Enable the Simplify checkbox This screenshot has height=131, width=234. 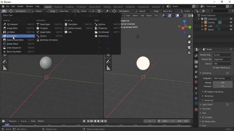(203, 117)
